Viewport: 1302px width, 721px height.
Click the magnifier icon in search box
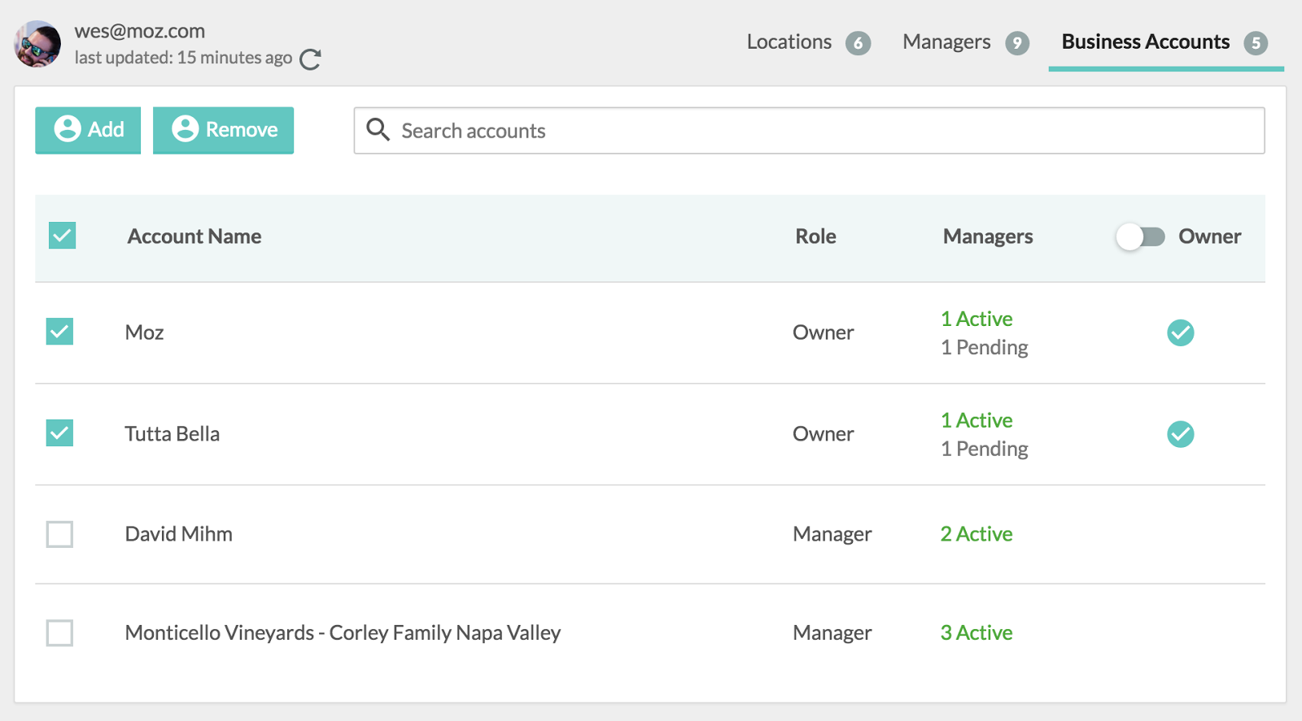pyautogui.click(x=378, y=130)
